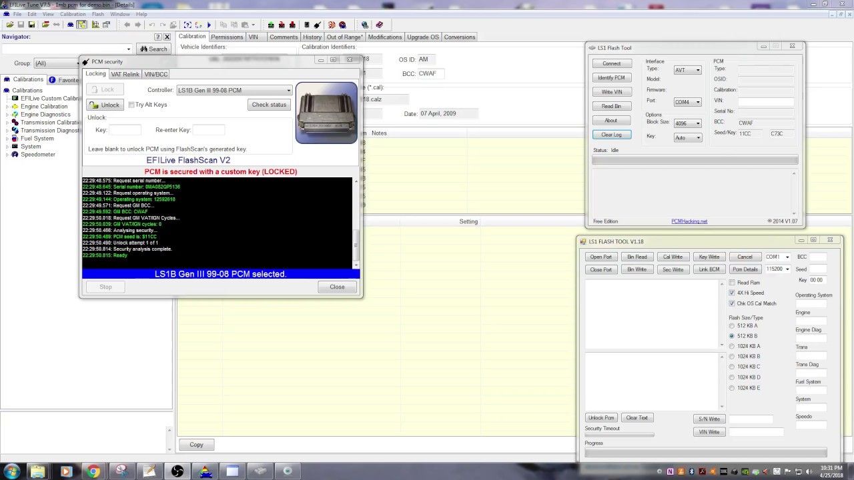Click the Re-enter Key input field

coord(208,130)
